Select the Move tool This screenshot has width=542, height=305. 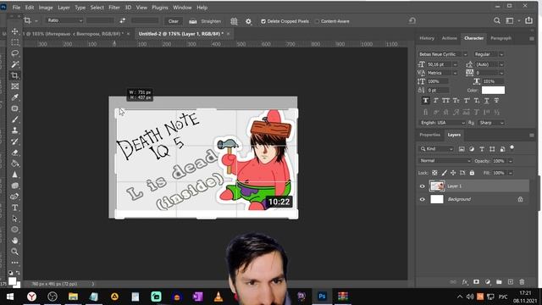(x=14, y=31)
